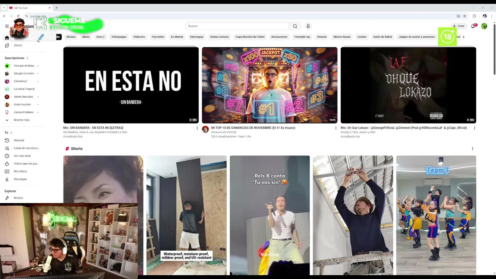
Task: Open the Chrome three-dot menu
Action: click(x=492, y=16)
